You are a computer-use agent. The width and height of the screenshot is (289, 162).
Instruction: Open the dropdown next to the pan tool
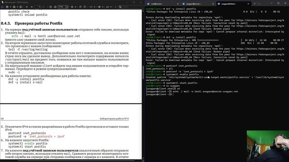(75, 7)
